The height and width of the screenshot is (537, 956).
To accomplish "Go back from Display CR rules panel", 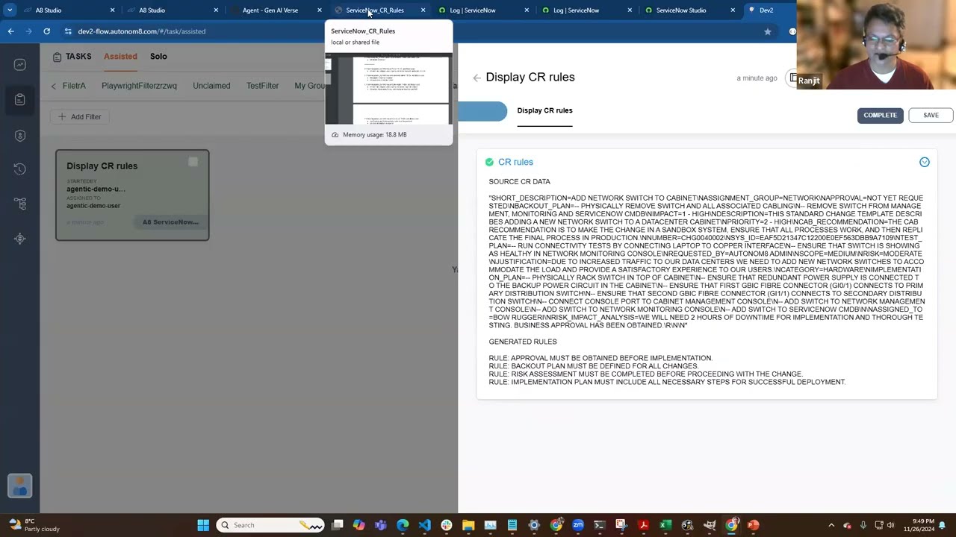I will tap(477, 78).
